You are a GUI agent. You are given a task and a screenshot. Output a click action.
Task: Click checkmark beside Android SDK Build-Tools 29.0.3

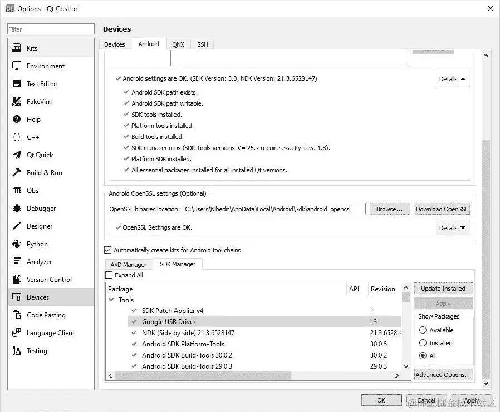tap(134, 366)
